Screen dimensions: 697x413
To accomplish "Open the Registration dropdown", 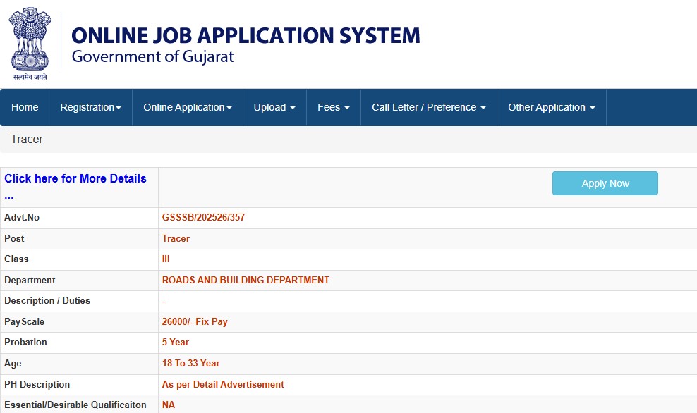I will pyautogui.click(x=90, y=107).
